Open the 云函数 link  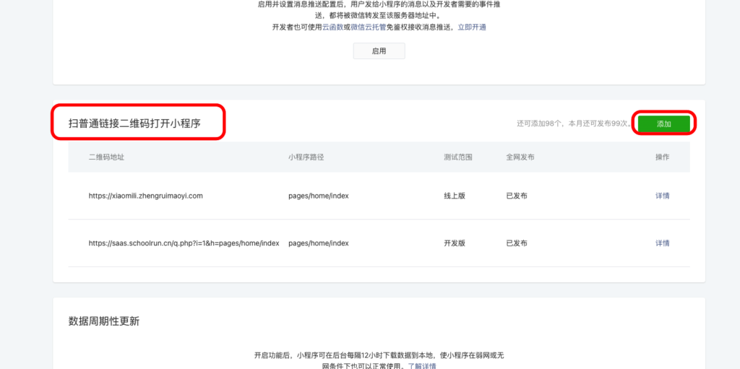click(x=332, y=27)
